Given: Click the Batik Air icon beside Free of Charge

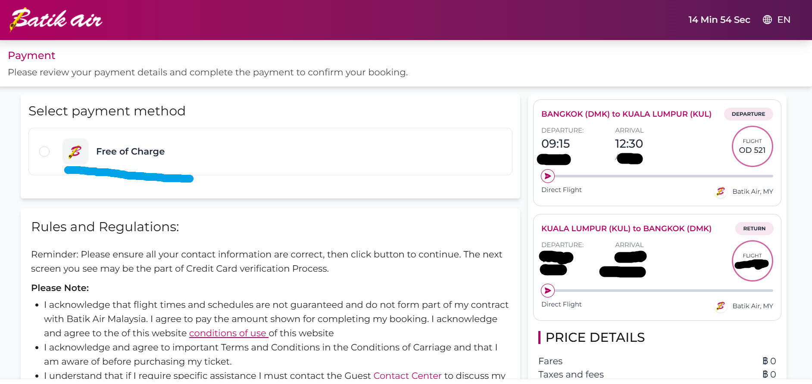Looking at the screenshot, I should [x=75, y=152].
